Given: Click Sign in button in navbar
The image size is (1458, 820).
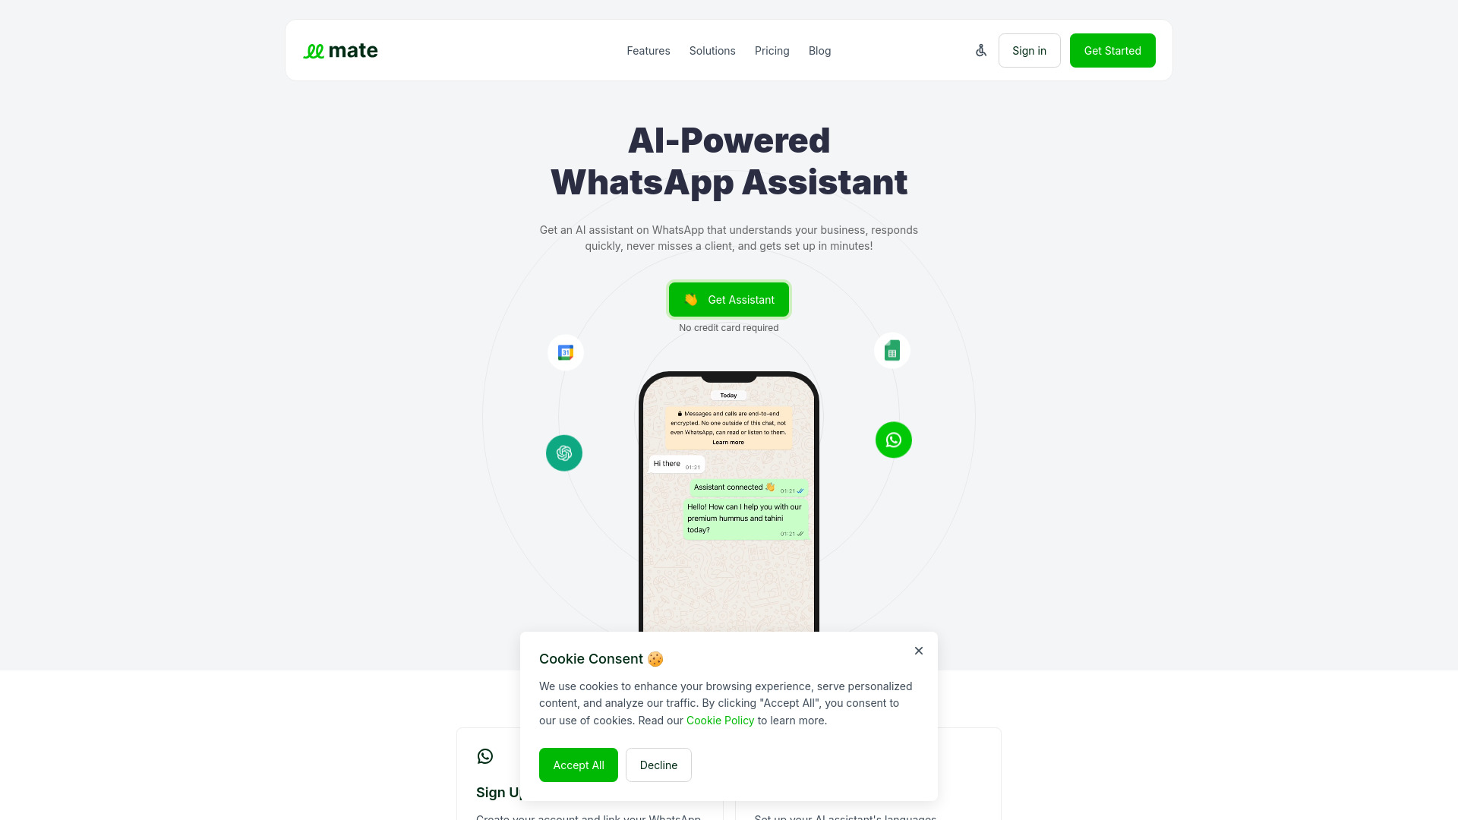Looking at the screenshot, I should 1028,50.
